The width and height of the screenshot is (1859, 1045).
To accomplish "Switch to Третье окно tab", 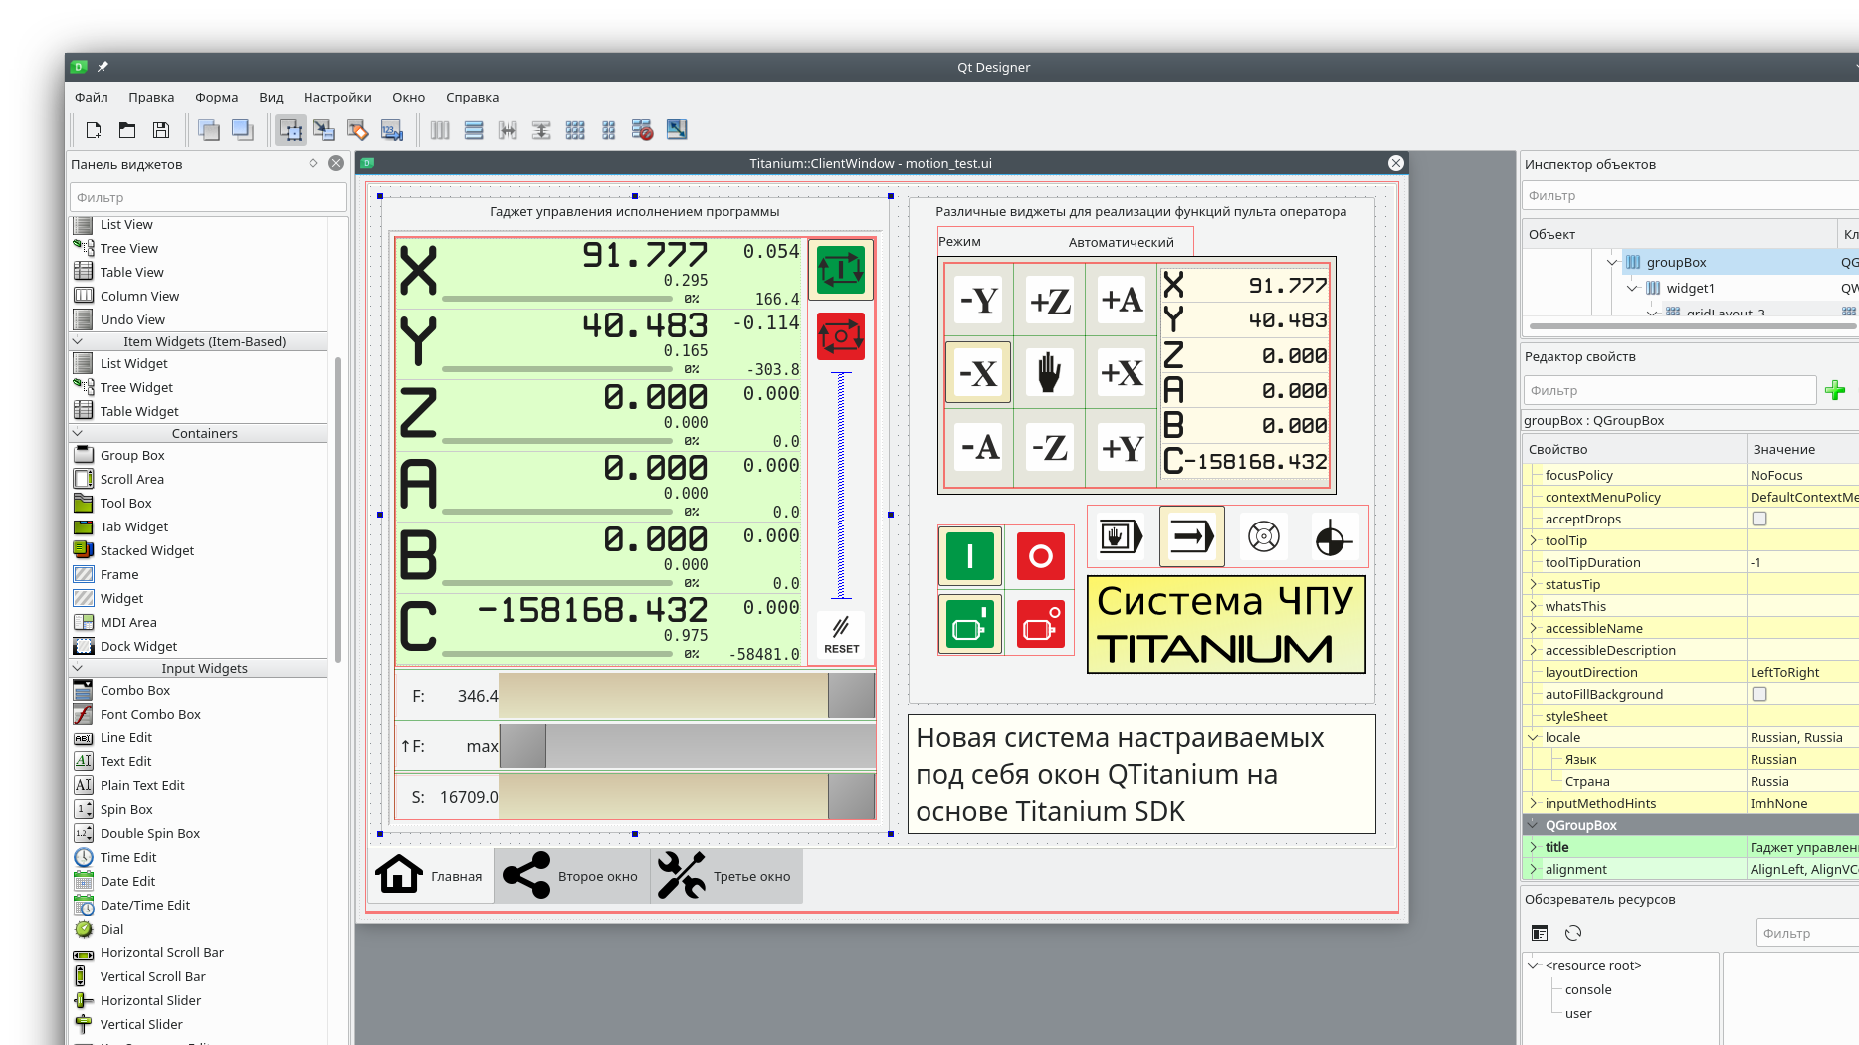I will click(725, 876).
